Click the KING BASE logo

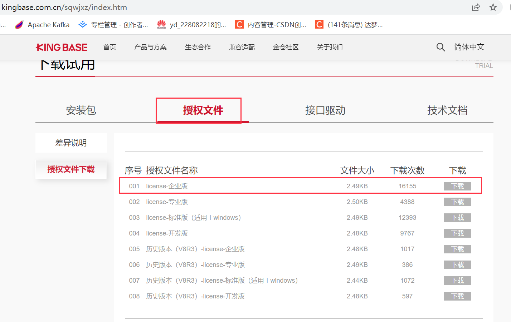tap(62, 47)
